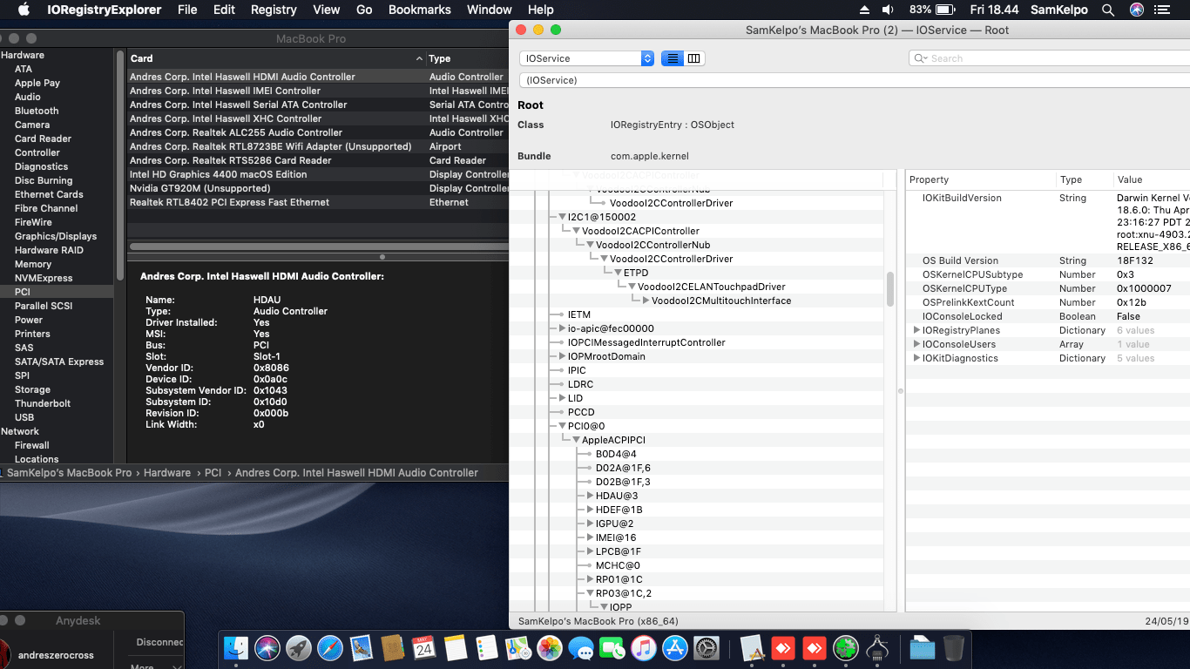1190x669 pixels.
Task: Select Graphics/Displays in Hardware sidebar
Action: pos(56,236)
